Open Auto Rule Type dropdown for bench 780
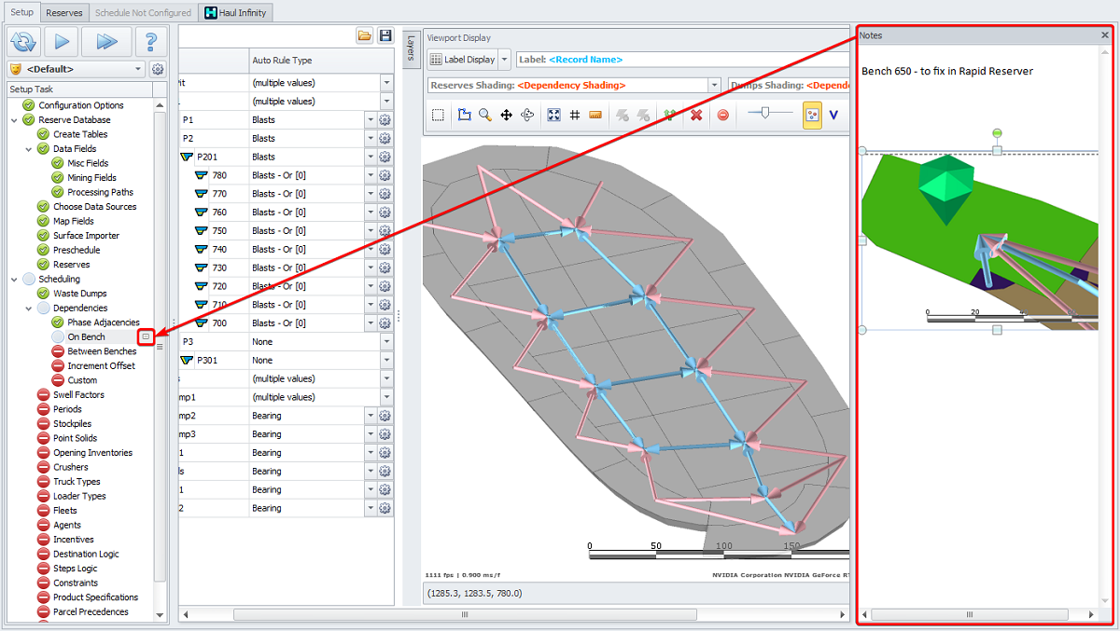 click(370, 175)
